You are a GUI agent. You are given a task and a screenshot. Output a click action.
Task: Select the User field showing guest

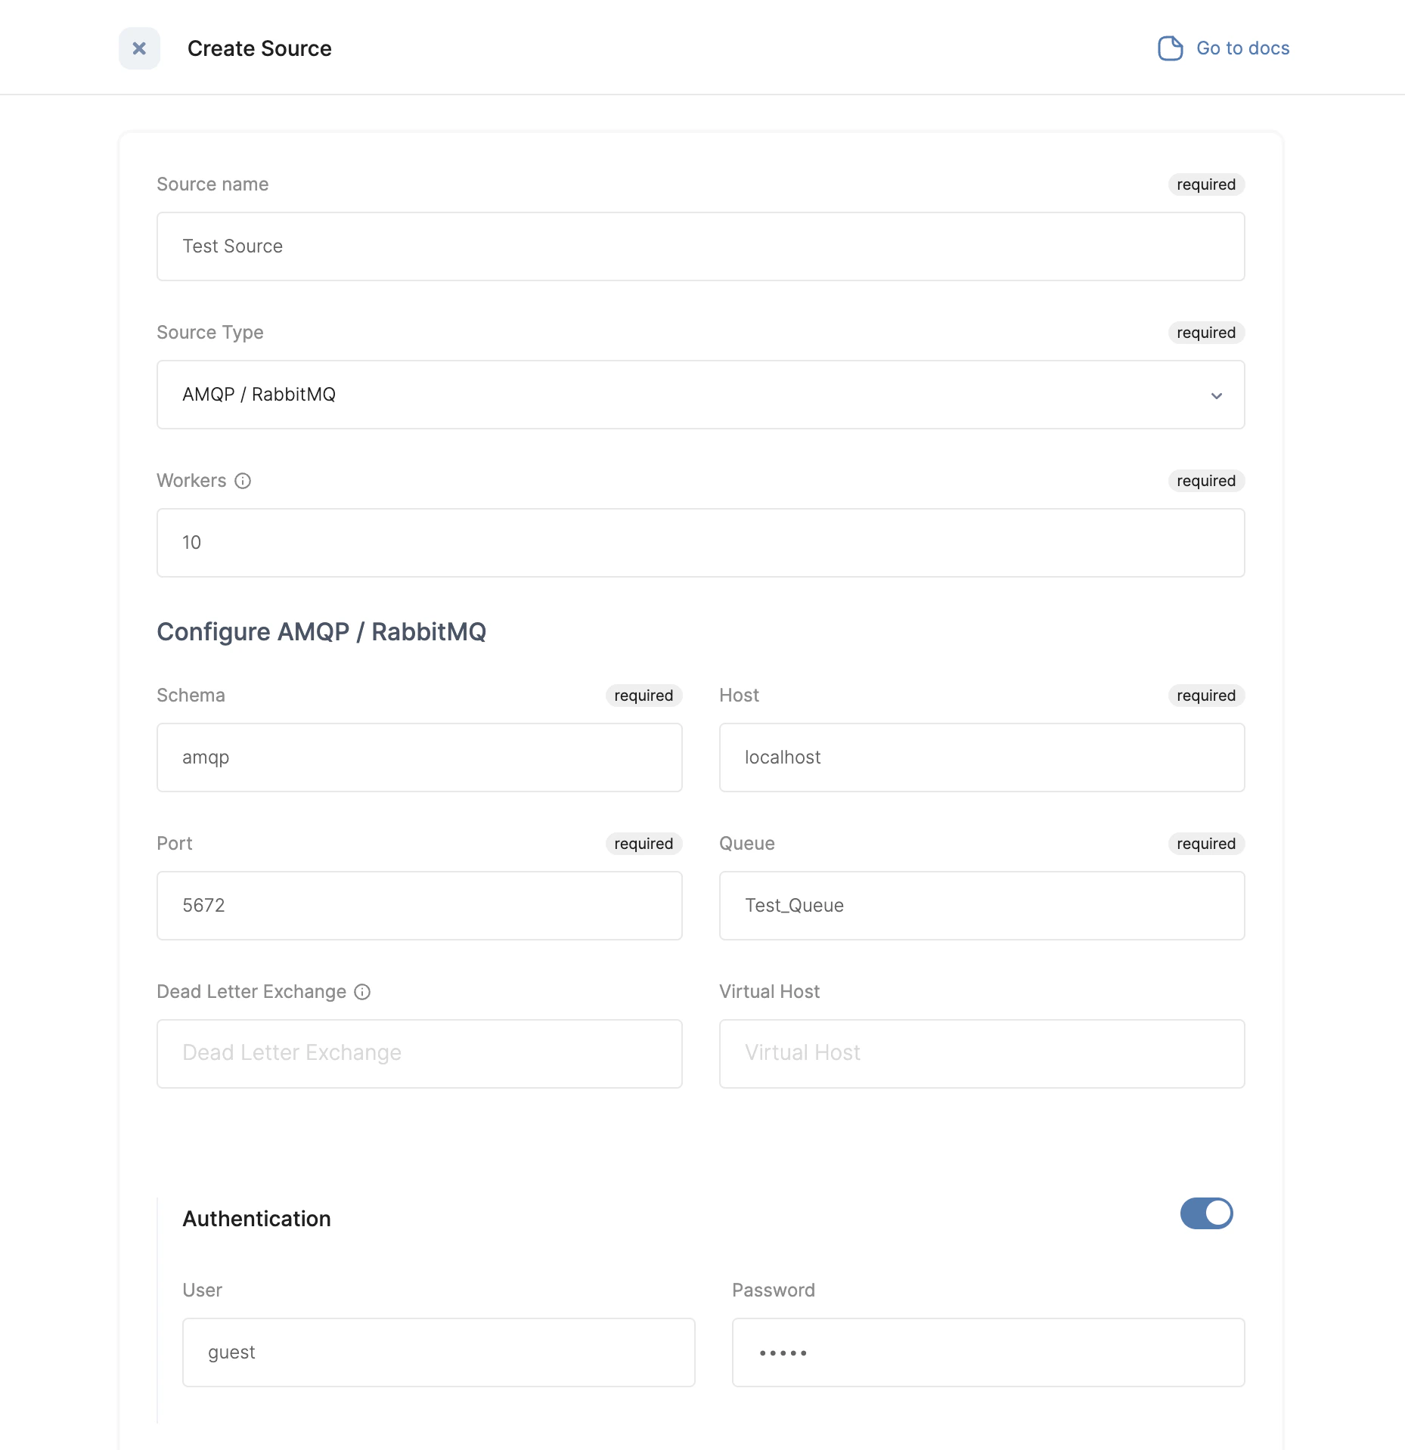tap(439, 1352)
